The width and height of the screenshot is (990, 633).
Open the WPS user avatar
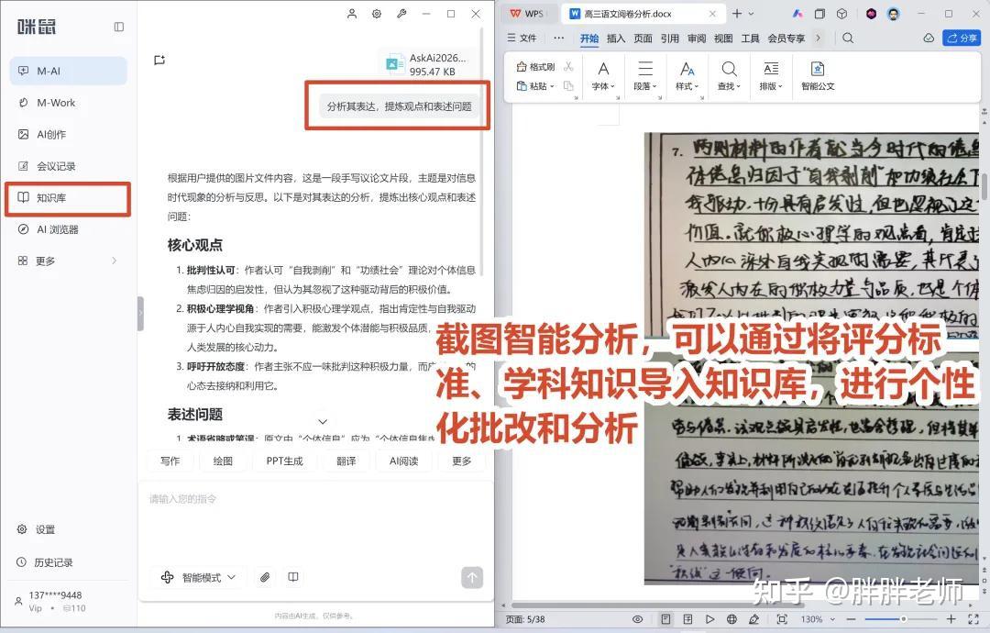point(894,13)
